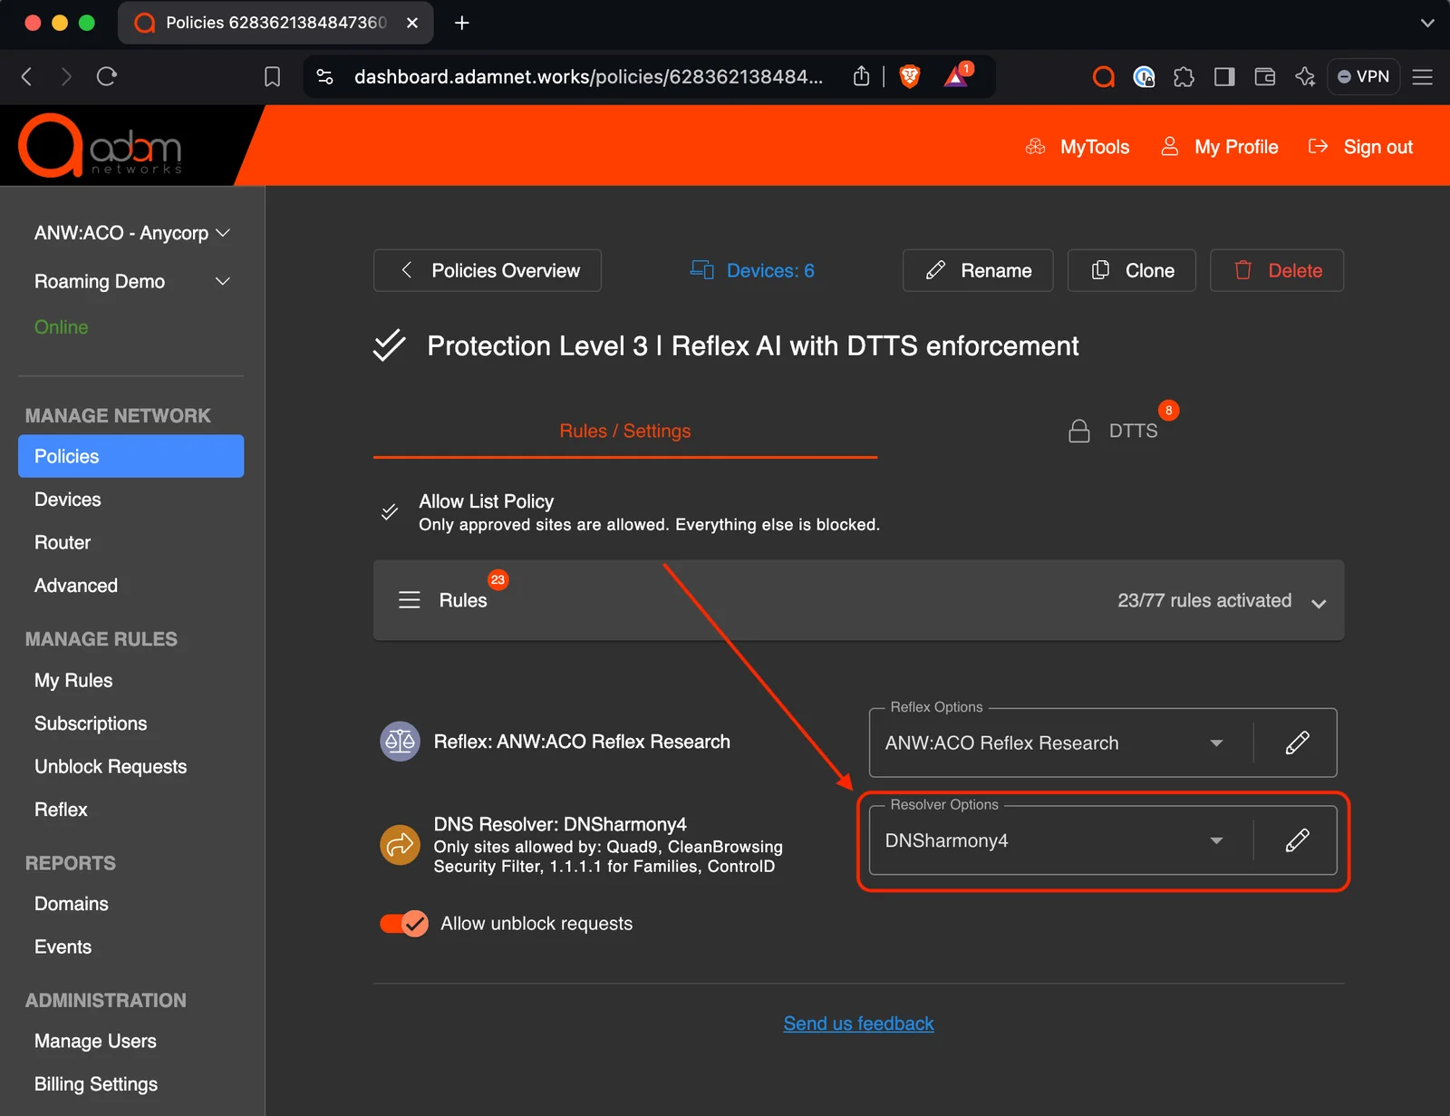Click the Rules list hamburger icon

(x=410, y=600)
